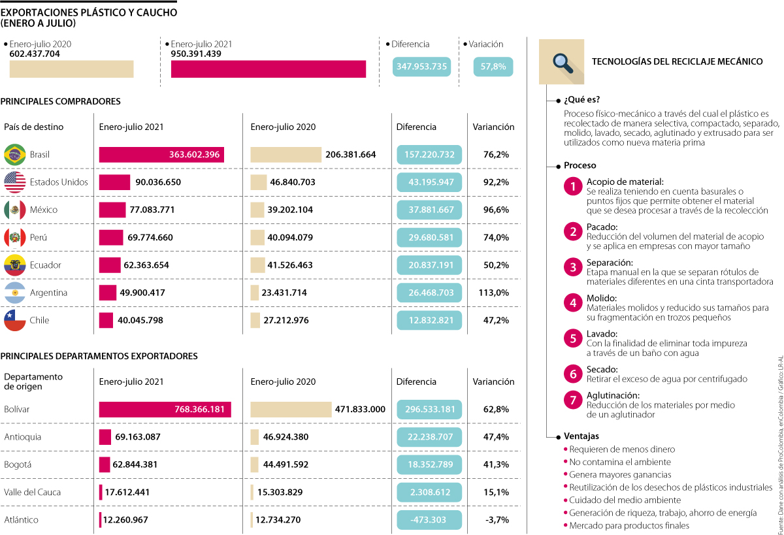
Task: Click the Estados Unidos flag icon
Action: [14, 182]
